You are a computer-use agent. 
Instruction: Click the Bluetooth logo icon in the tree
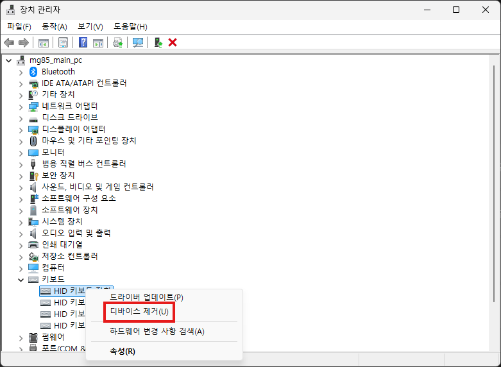33,72
